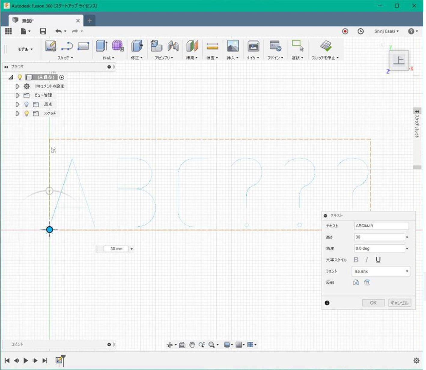
Task: Click the Redo arrow
Action: (75, 31)
